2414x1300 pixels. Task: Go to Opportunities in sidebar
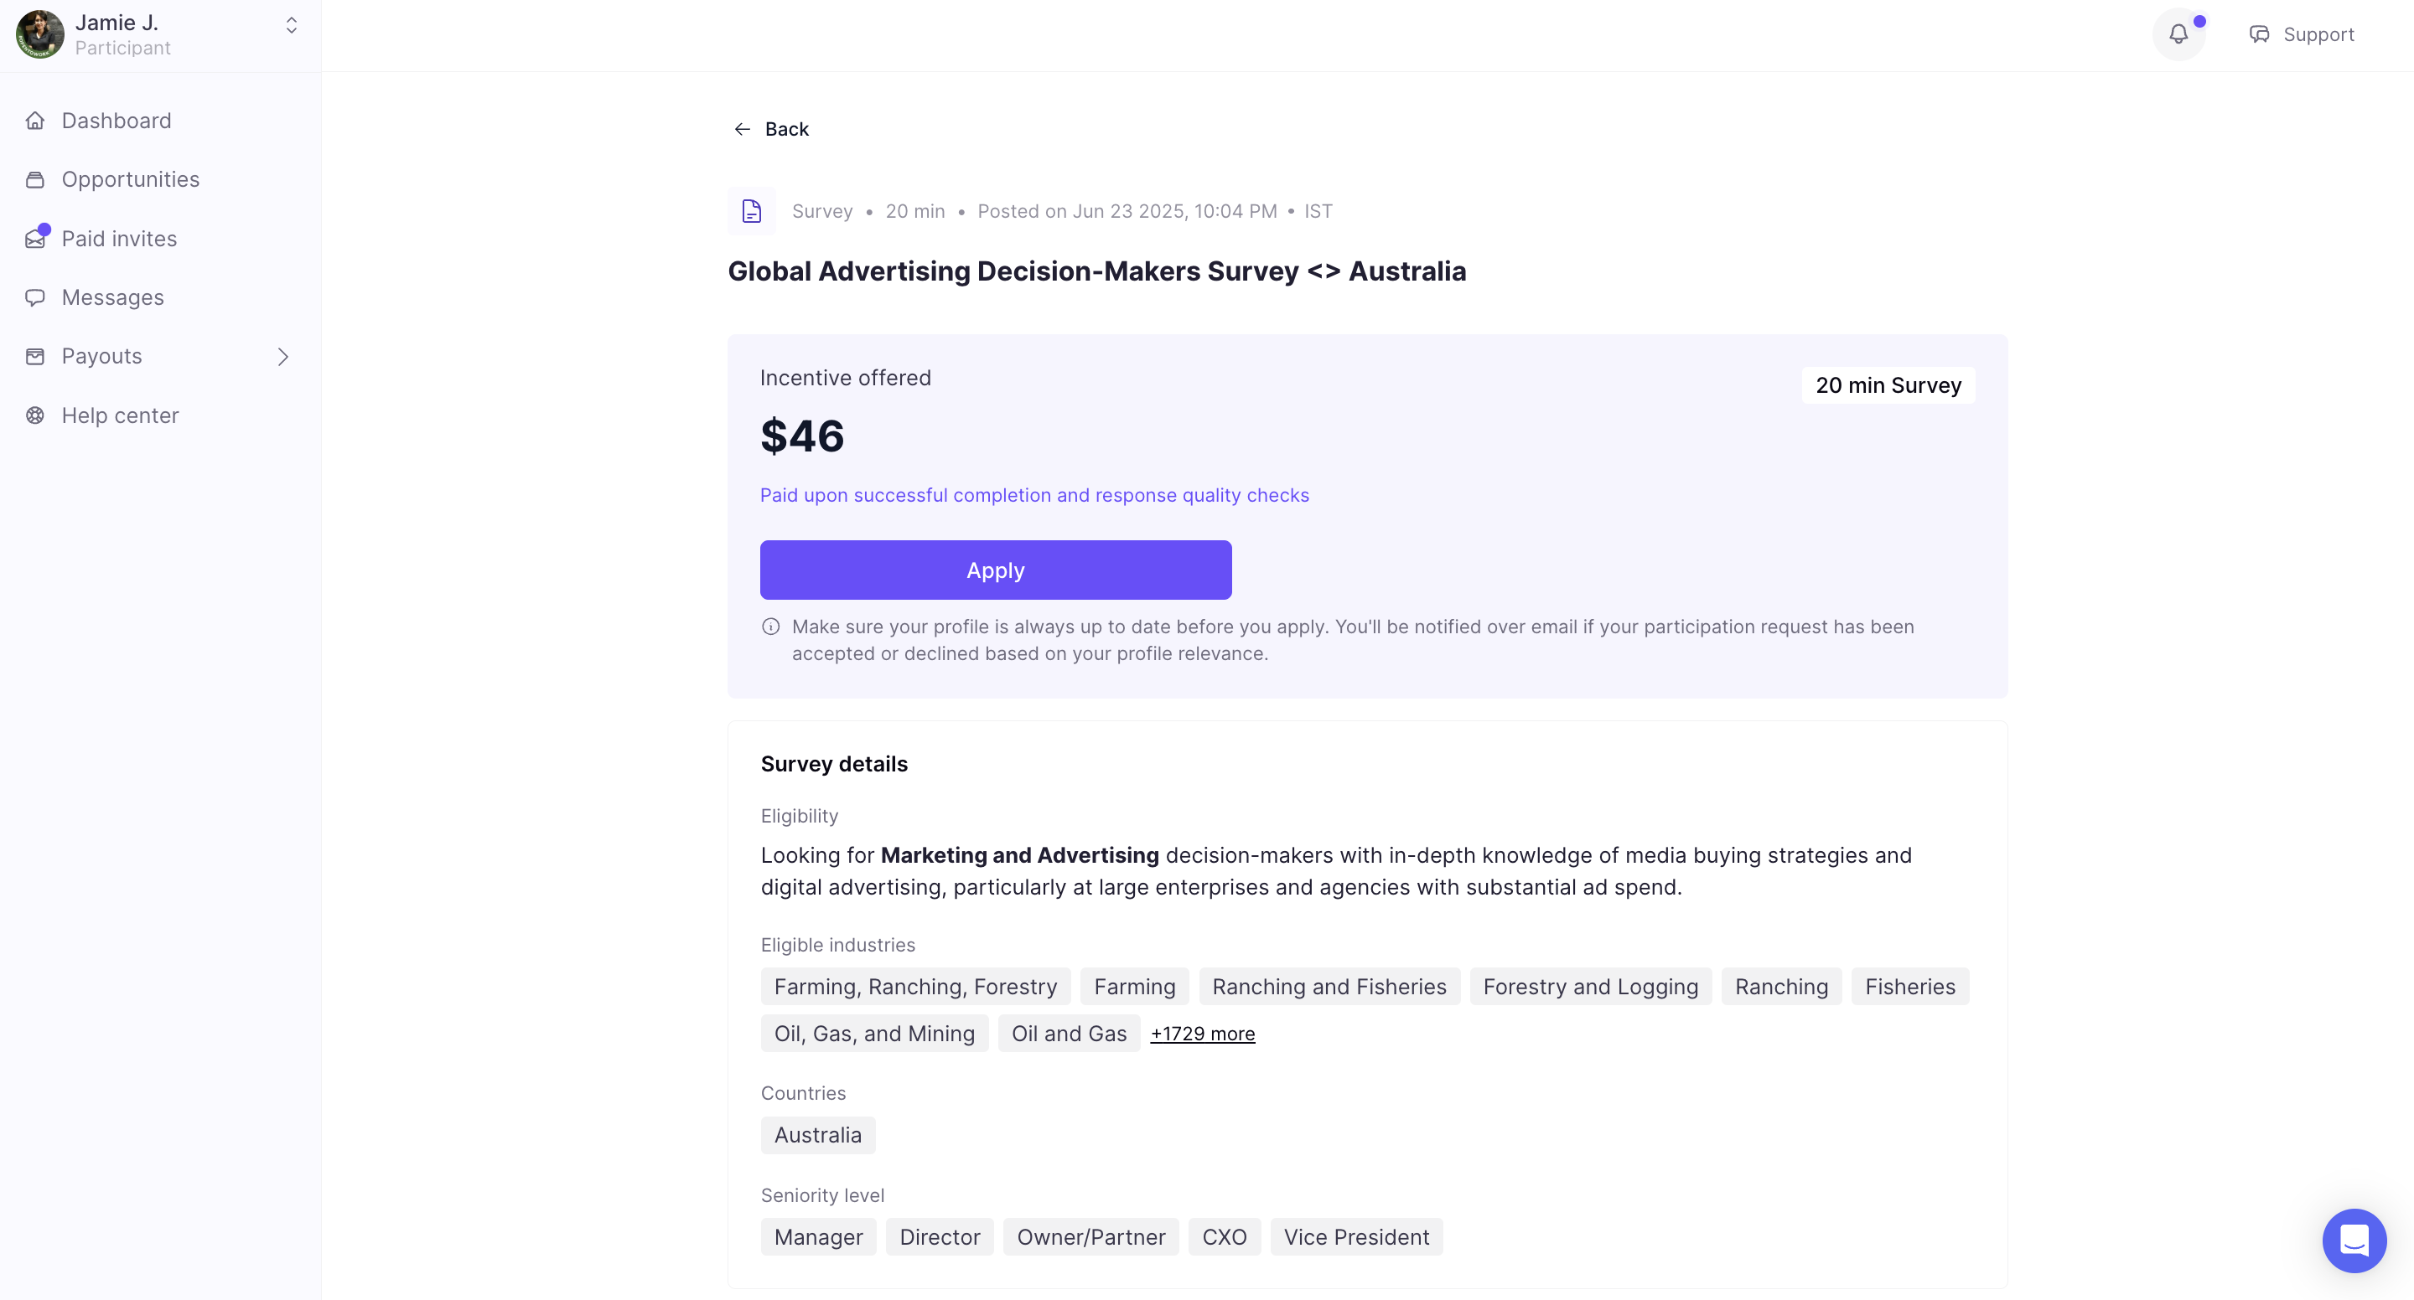click(x=130, y=180)
